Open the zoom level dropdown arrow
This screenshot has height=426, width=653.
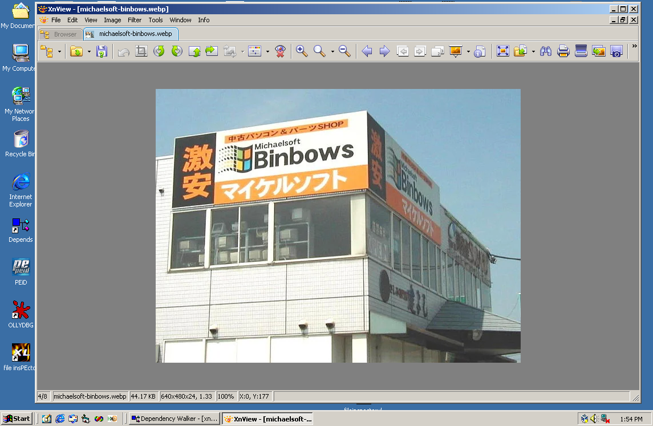332,52
